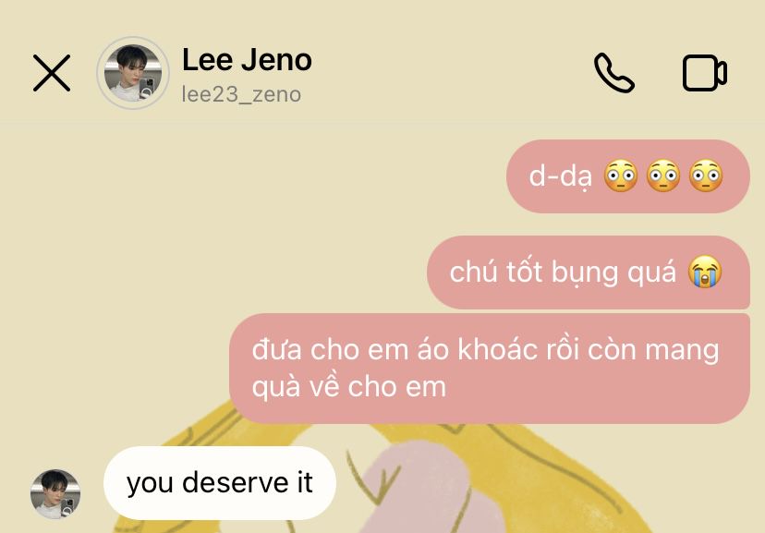Tap the first flushed face emoji
This screenshot has width=765, height=533.
pyautogui.click(x=621, y=176)
